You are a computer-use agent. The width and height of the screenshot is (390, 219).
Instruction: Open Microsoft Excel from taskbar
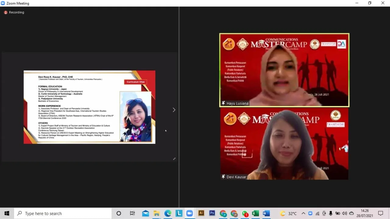pos(255,214)
